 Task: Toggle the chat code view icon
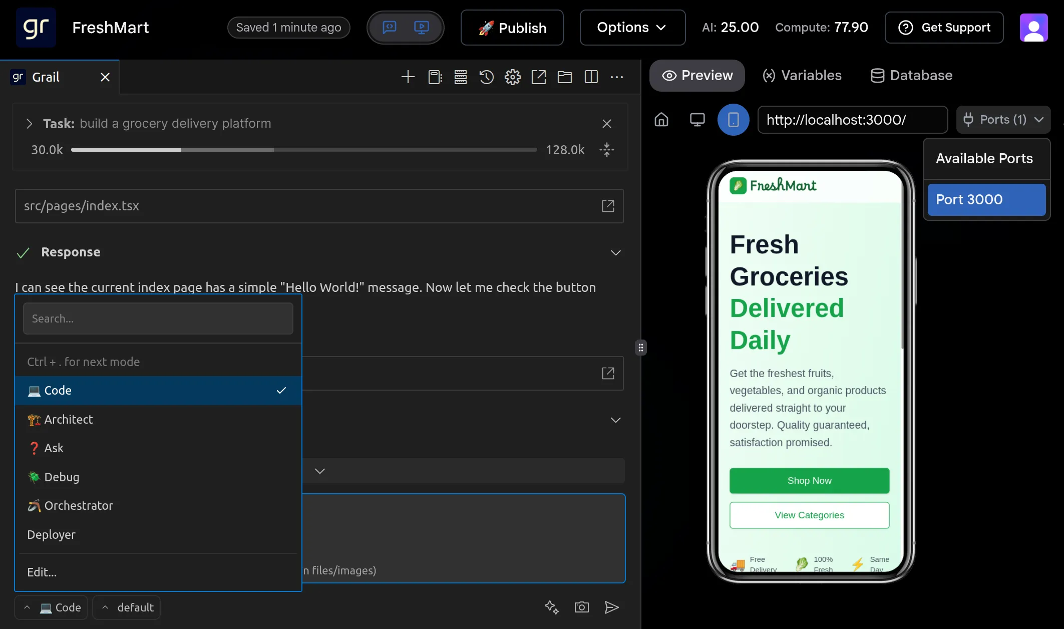(x=390, y=27)
